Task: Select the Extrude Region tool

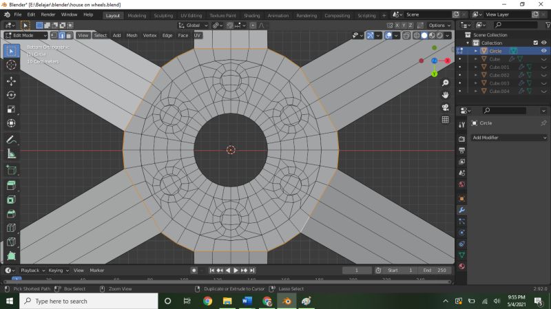Action: coord(11,186)
